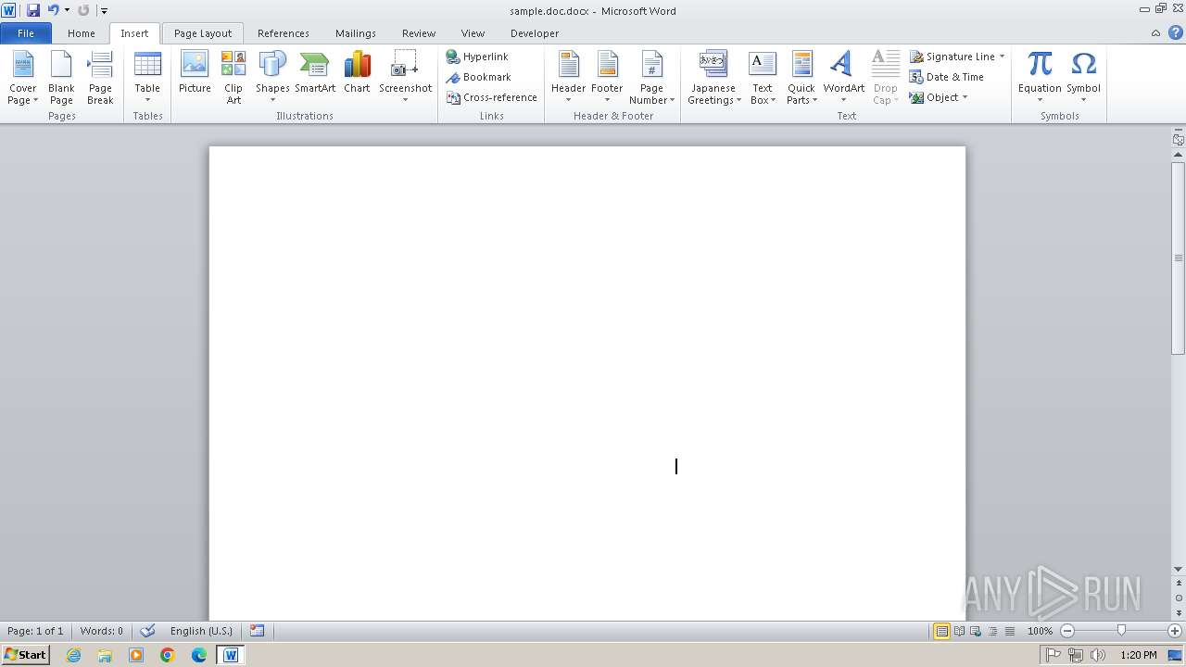1186x667 pixels.
Task: Click the vertical scrollbar thumb
Action: (x=1178, y=258)
